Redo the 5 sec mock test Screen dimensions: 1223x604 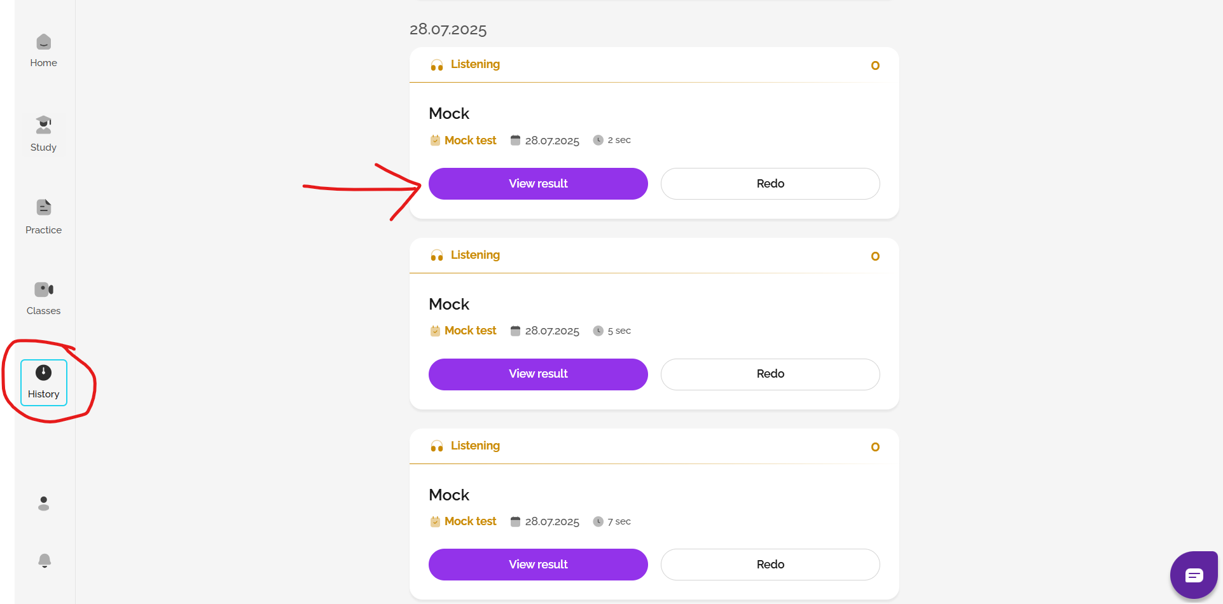[770, 374]
